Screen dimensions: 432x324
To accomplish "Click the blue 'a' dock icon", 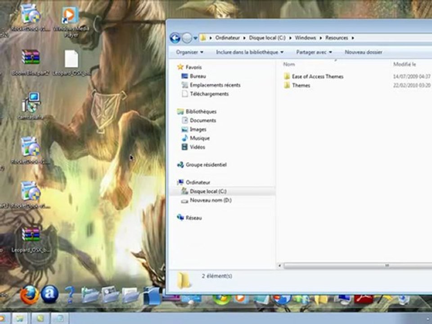I will click(x=50, y=294).
